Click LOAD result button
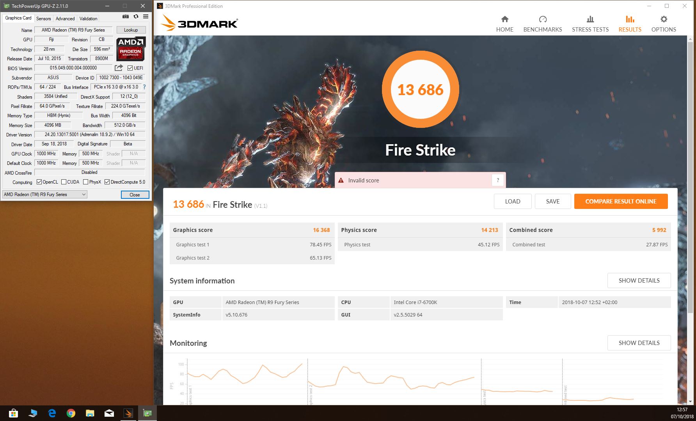696x421 pixels. [x=513, y=202]
